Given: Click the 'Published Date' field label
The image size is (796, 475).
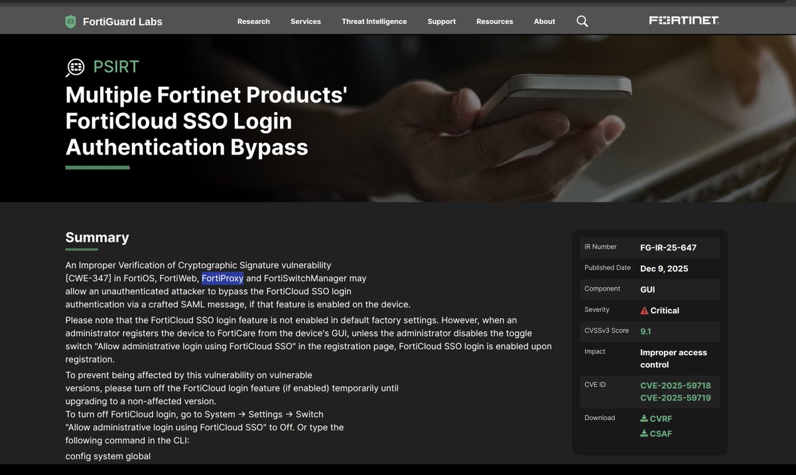Looking at the screenshot, I should coord(608,268).
